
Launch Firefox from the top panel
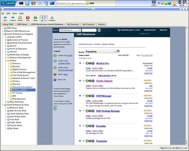click(x=33, y=3)
